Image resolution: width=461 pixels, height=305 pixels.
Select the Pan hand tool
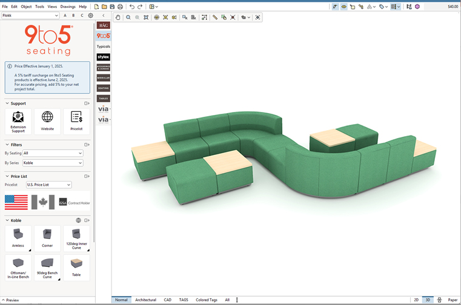[118, 18]
